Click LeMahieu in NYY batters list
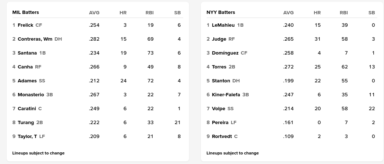384x164 pixels. coord(223,25)
